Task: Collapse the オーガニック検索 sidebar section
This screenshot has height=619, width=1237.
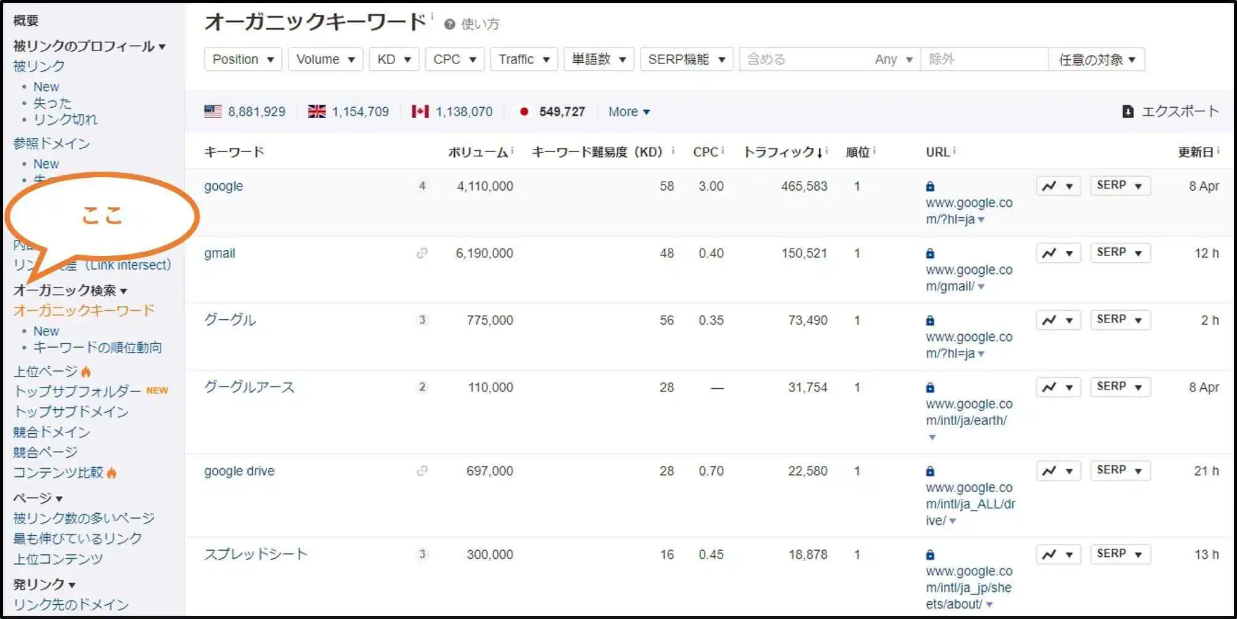Action: pos(70,290)
